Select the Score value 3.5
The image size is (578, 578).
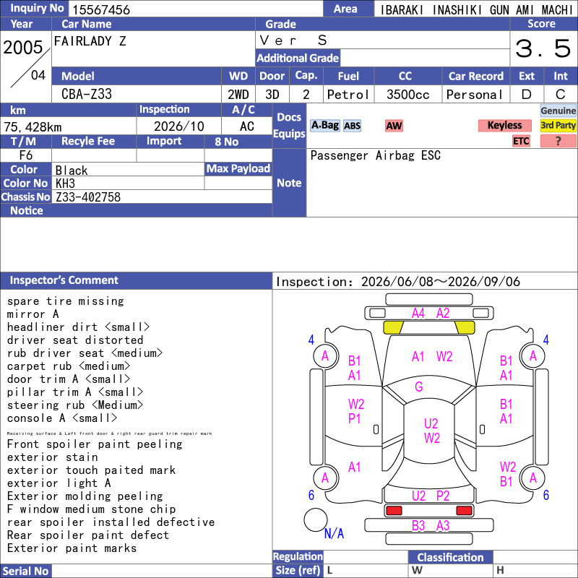[x=543, y=48]
